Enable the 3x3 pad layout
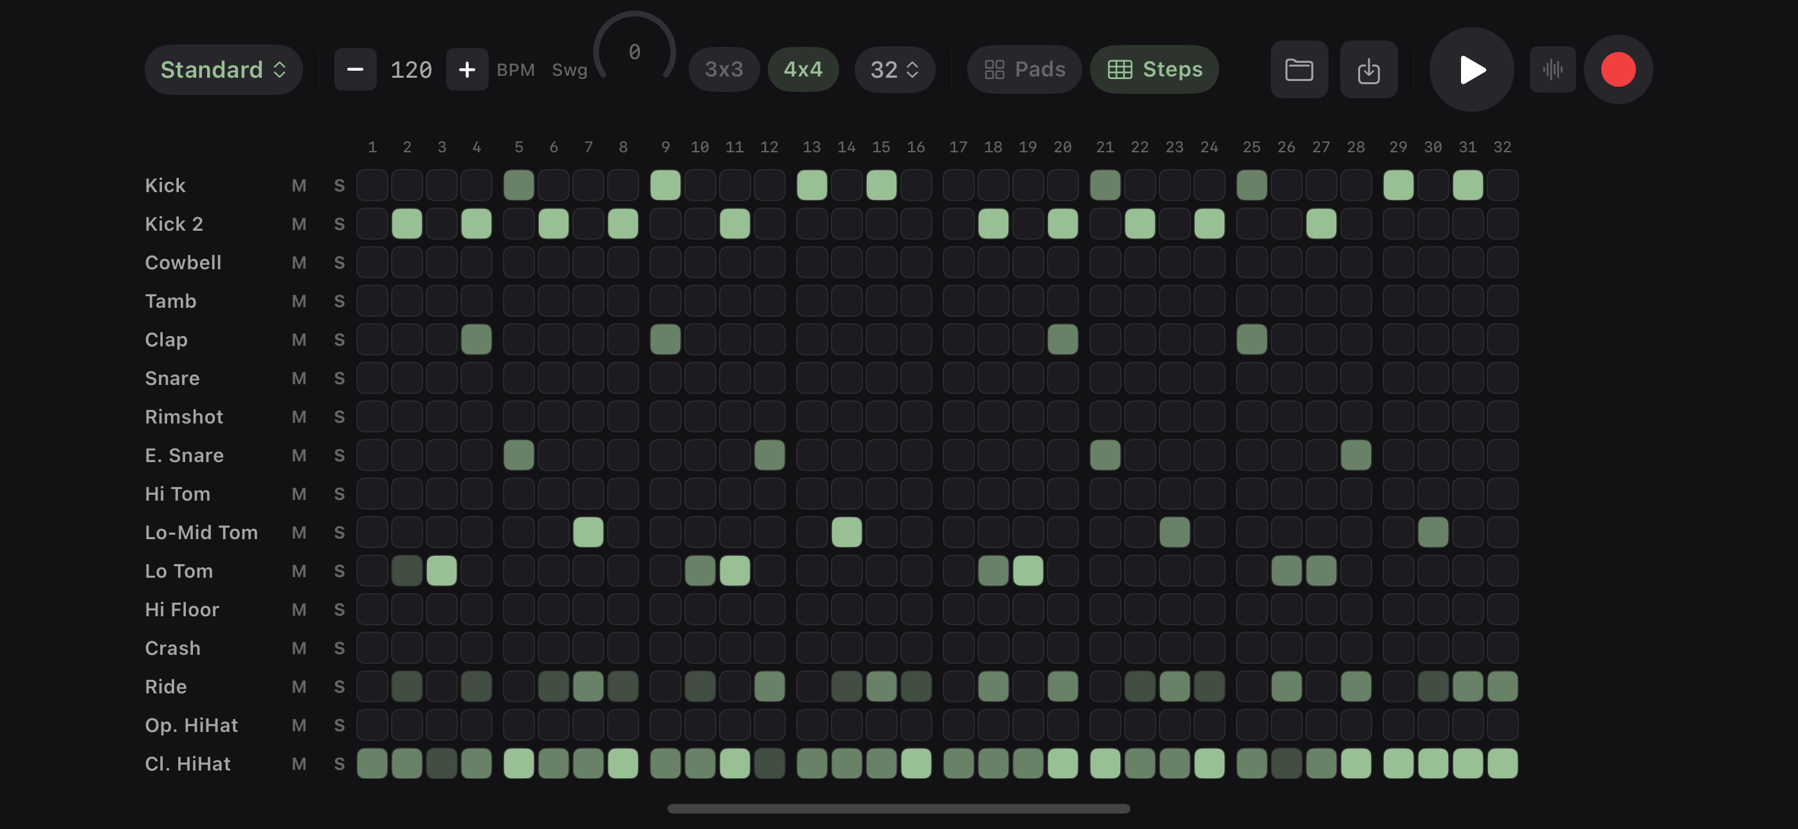The width and height of the screenshot is (1798, 829). (723, 69)
